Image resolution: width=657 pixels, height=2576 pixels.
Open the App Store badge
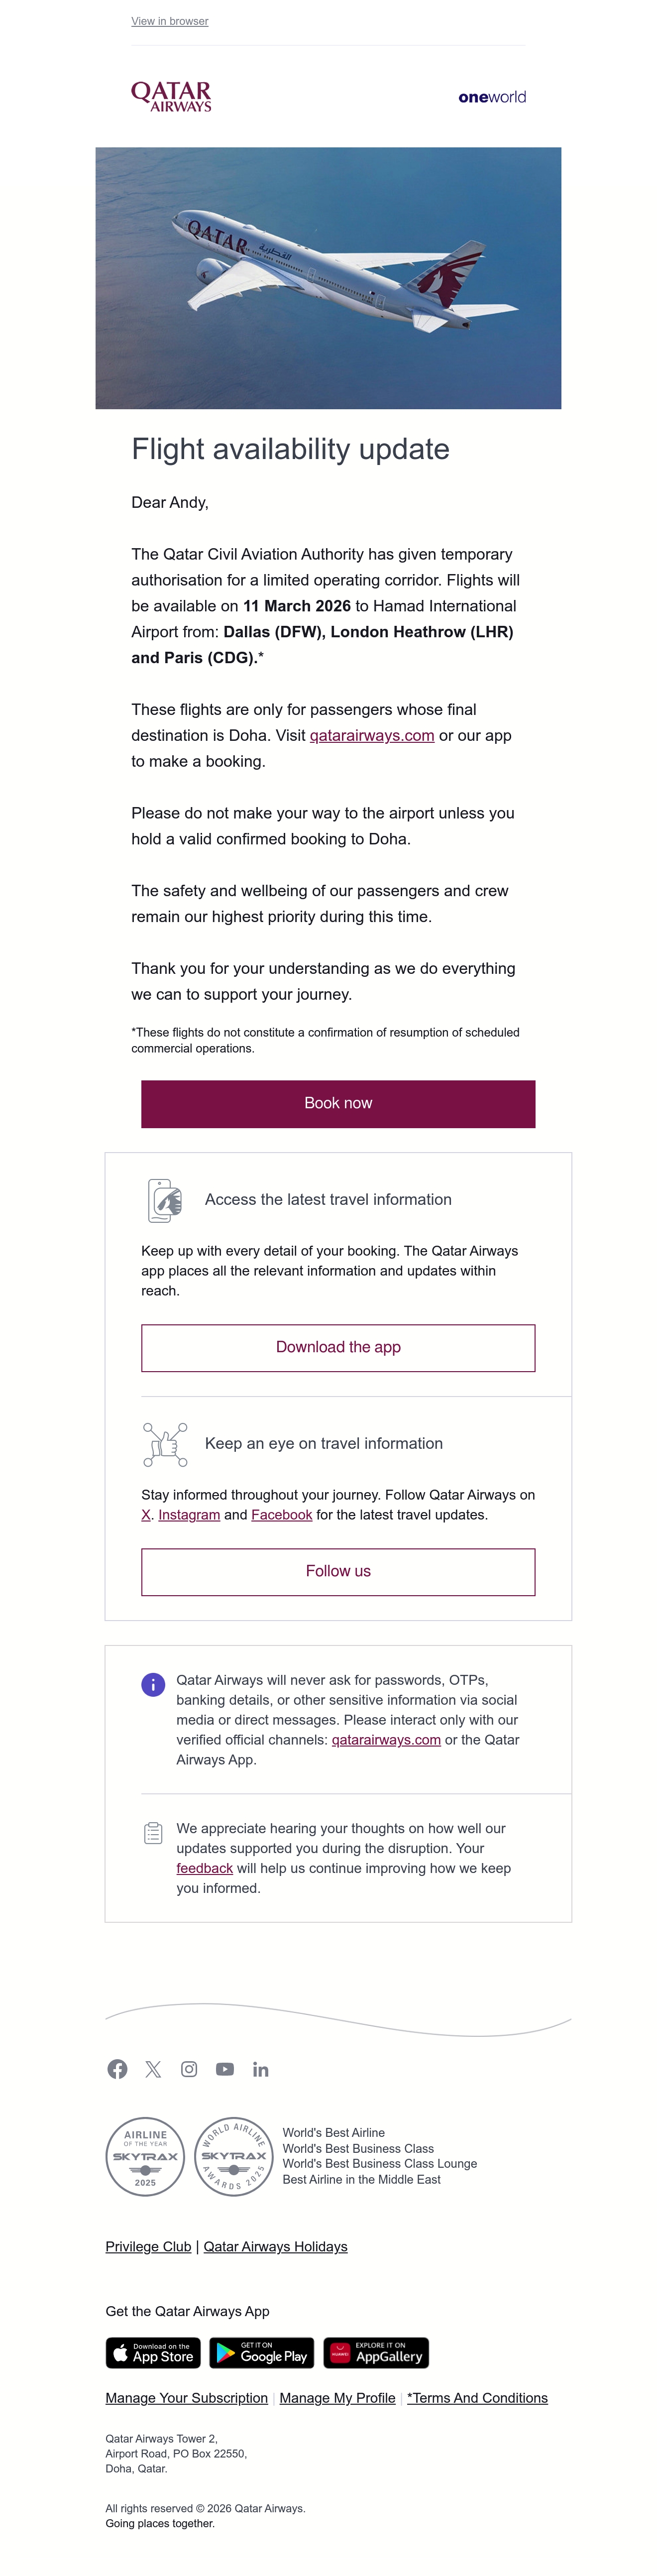(x=153, y=2352)
